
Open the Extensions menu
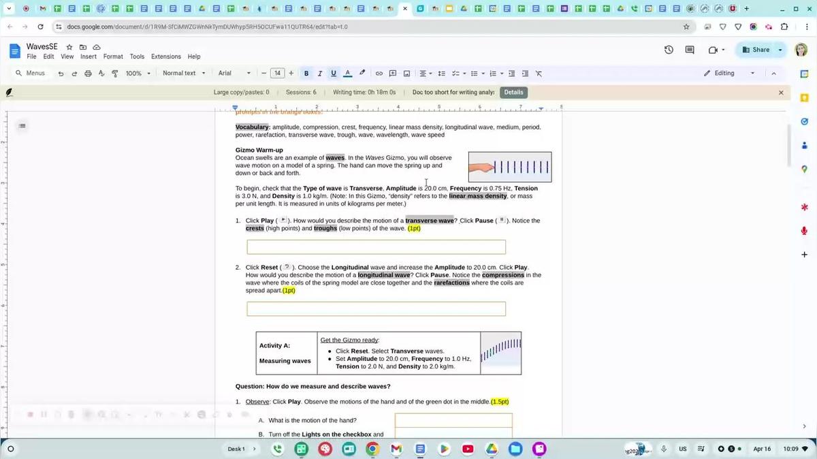(x=166, y=57)
